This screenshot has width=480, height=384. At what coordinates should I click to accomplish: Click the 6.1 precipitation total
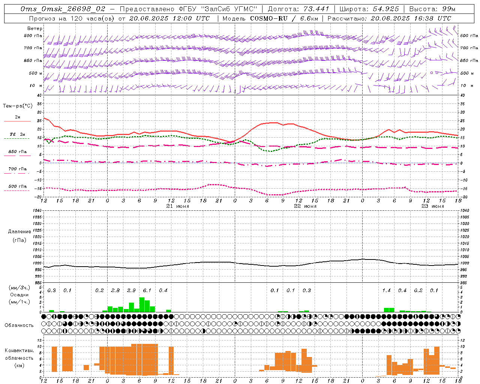coord(147,290)
